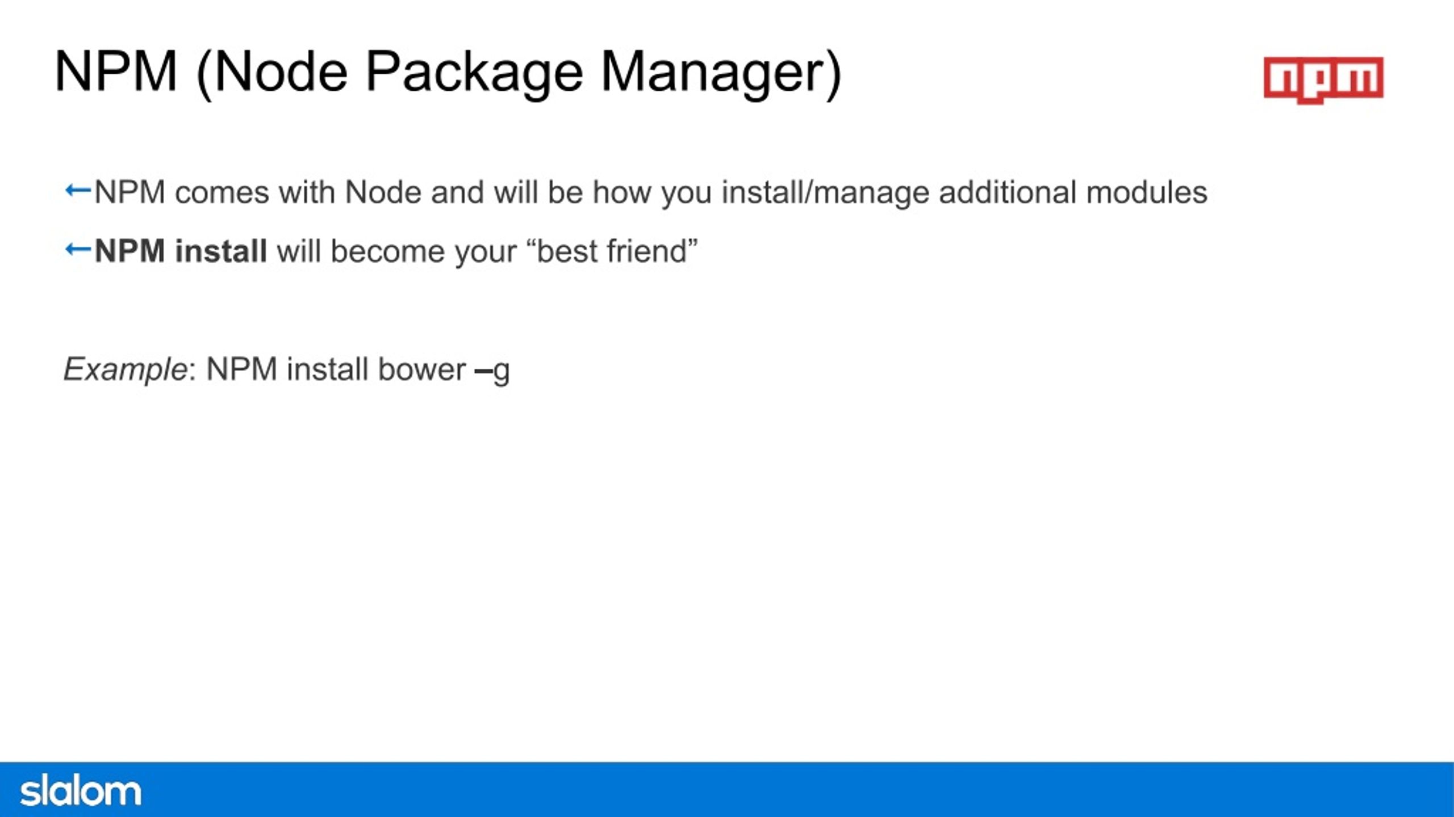Click 'how you' in the first bullet
1454x817 pixels.
coord(652,193)
